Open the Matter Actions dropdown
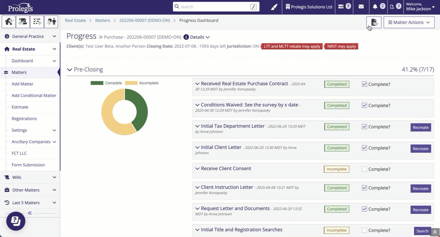 [409, 22]
